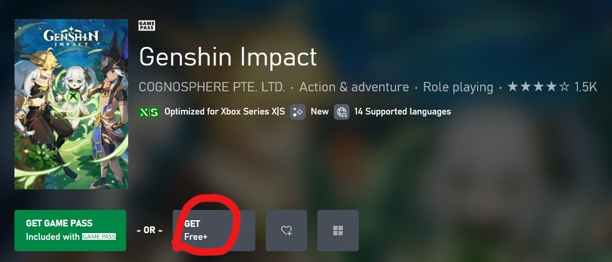Click the green X|S optimized badge icon
612x262 pixels.
[149, 112]
